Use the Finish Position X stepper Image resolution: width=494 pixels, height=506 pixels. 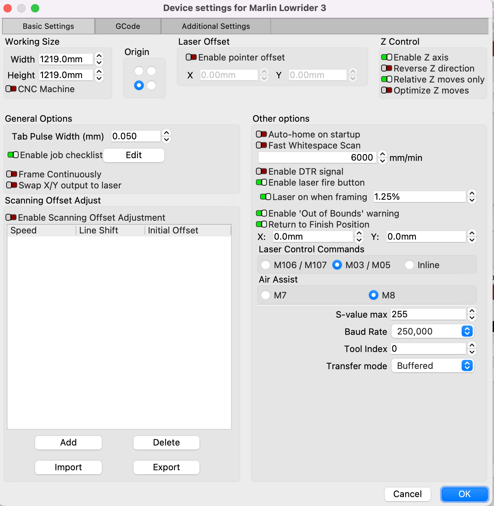tap(359, 236)
